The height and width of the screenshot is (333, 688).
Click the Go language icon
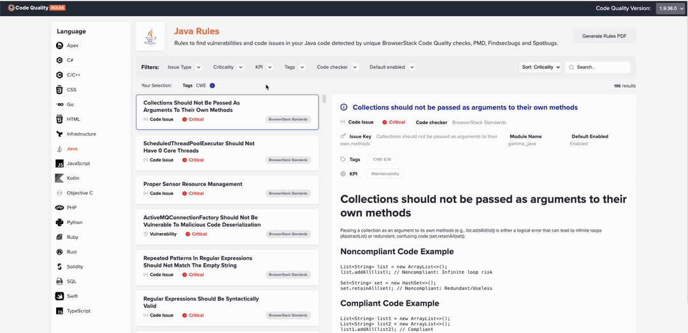tap(59, 104)
